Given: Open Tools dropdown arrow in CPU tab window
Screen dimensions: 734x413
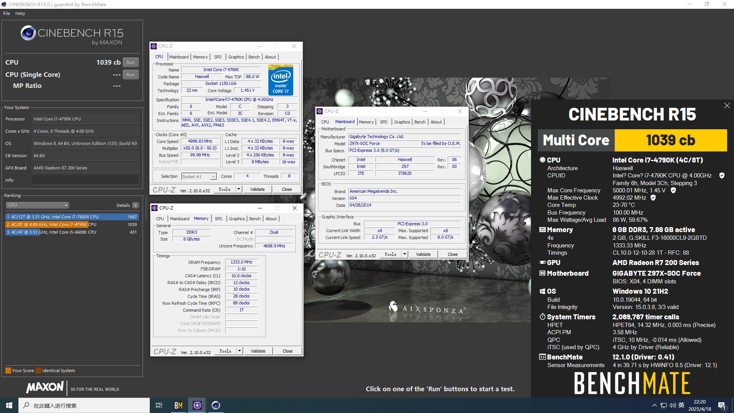Looking at the screenshot, I should pyautogui.click(x=239, y=189).
